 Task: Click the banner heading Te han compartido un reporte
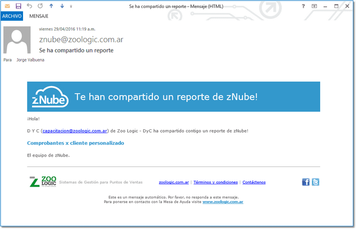[166, 97]
